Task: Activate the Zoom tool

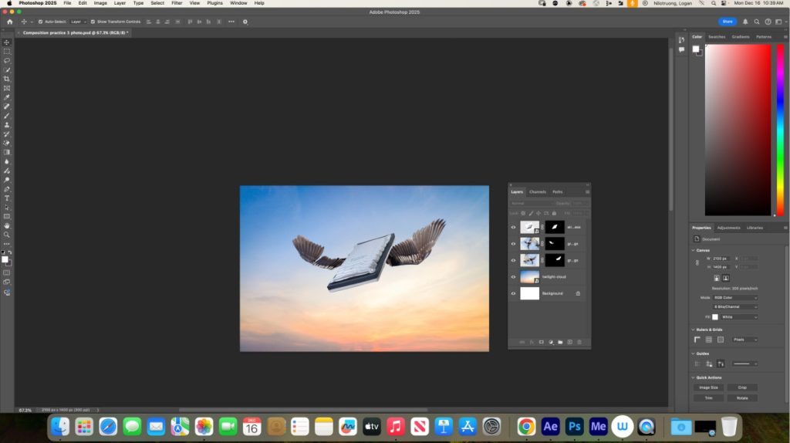Action: [7, 235]
